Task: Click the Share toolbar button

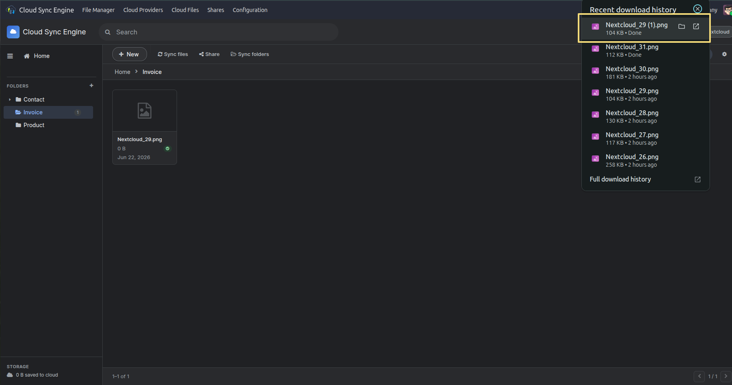Action: 209,54
